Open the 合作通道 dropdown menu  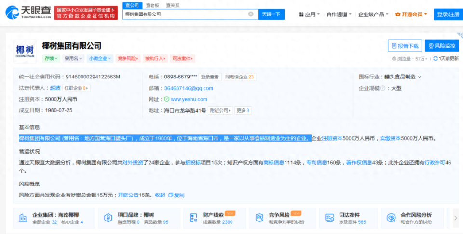[339, 14]
